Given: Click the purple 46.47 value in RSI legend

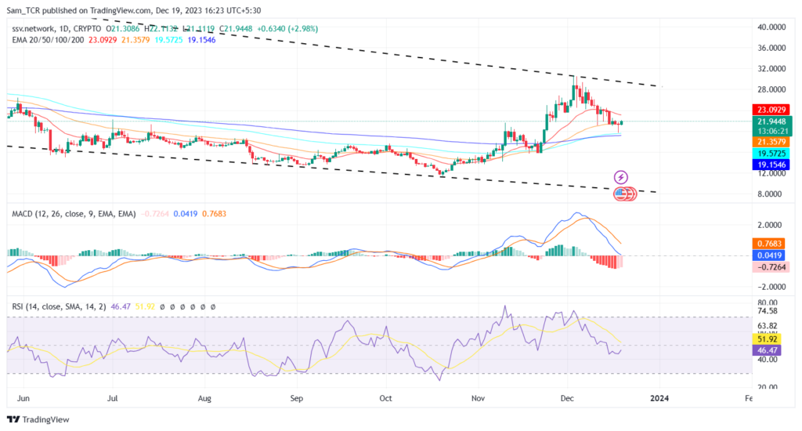Looking at the screenshot, I should pyautogui.click(x=120, y=306).
